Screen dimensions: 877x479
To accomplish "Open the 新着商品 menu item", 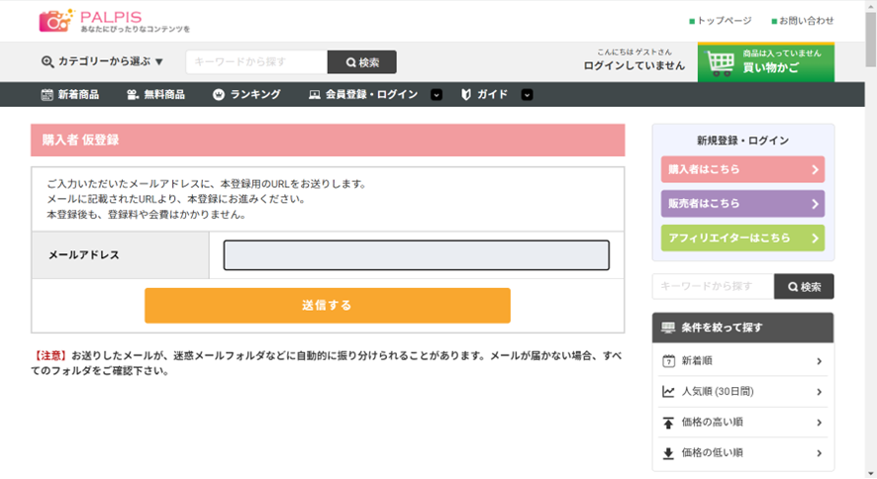I will click(78, 95).
